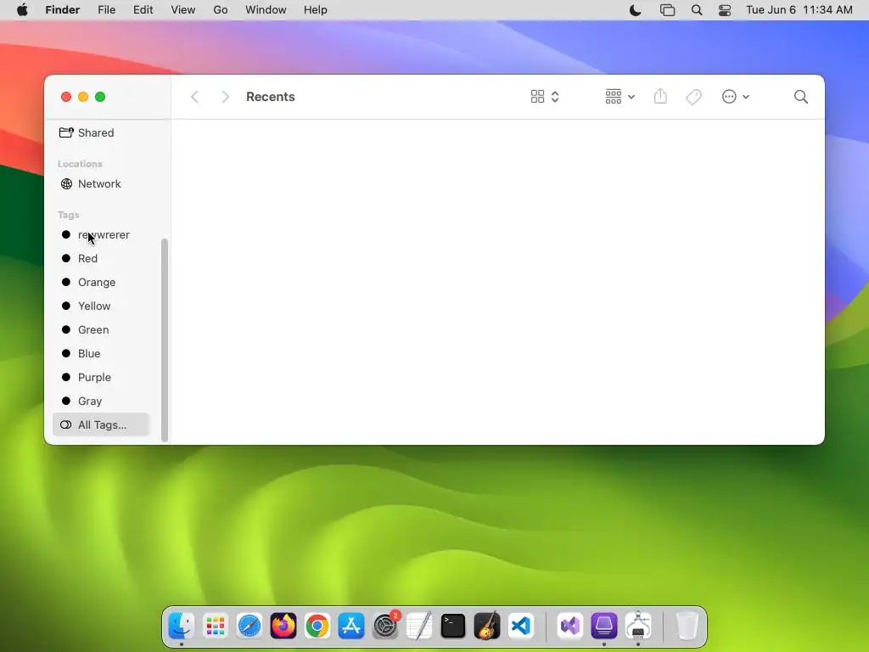Open Spotlight search in menu bar
This screenshot has height=652, width=869.
pyautogui.click(x=697, y=10)
